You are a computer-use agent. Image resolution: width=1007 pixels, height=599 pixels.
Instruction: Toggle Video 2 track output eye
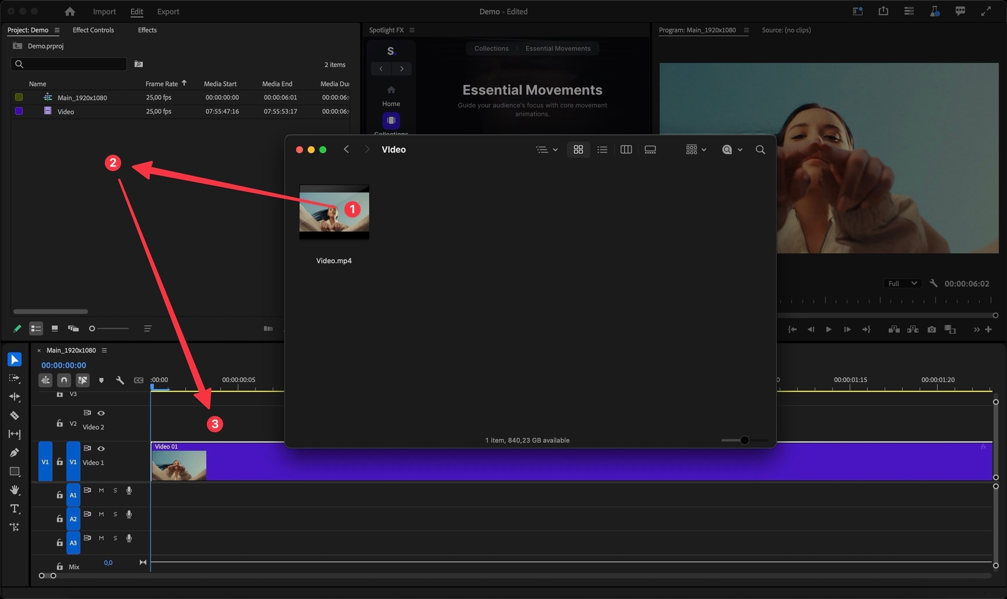tap(101, 413)
